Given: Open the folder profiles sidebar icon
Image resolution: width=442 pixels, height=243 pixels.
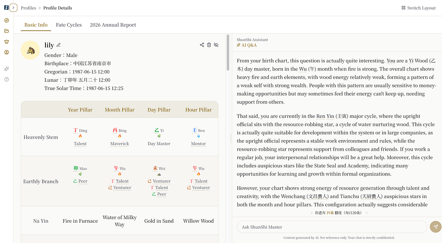Looking at the screenshot, I should tap(6, 31).
